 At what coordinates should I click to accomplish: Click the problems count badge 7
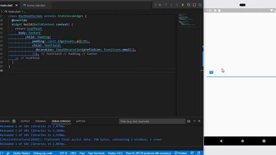pyautogui.click(x=14, y=121)
